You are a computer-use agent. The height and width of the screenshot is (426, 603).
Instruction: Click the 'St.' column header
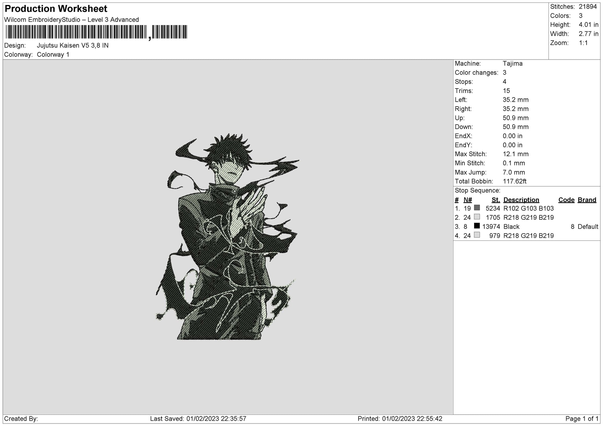click(496, 200)
